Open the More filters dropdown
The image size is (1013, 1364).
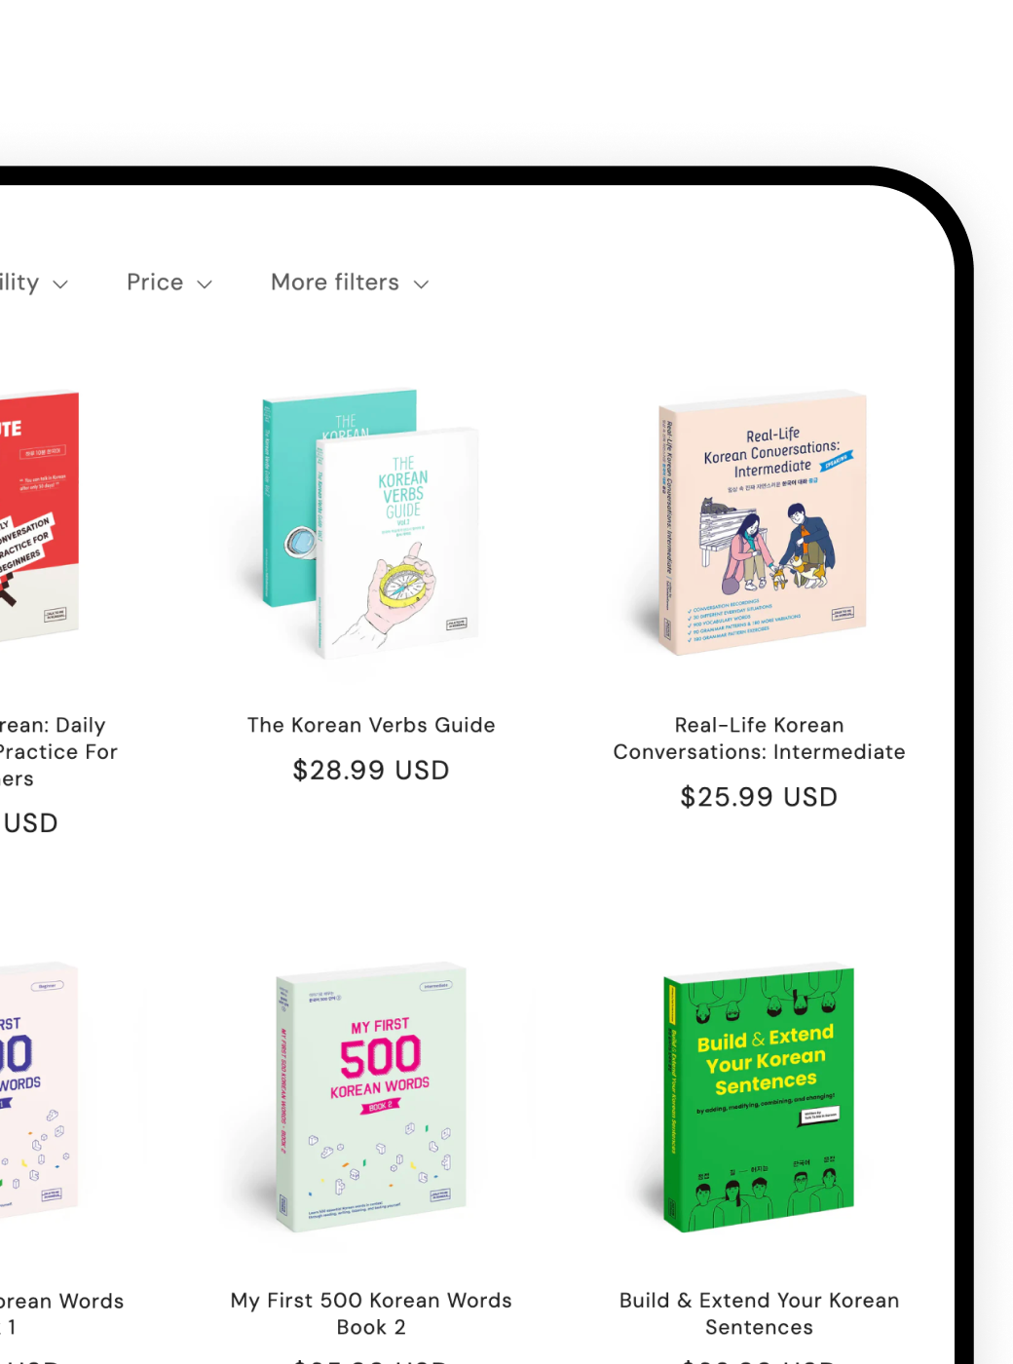coord(350,283)
